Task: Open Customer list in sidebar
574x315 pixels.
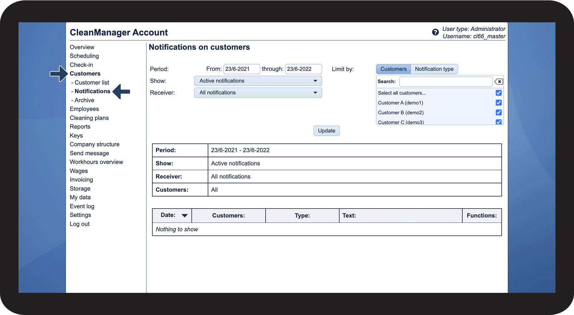Action: tap(92, 83)
